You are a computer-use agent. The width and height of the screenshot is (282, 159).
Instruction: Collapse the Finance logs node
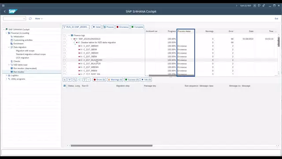click(69, 35)
